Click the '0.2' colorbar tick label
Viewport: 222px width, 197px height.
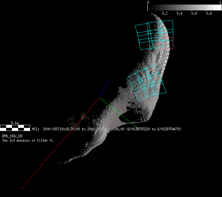pyautogui.click(x=165, y=13)
